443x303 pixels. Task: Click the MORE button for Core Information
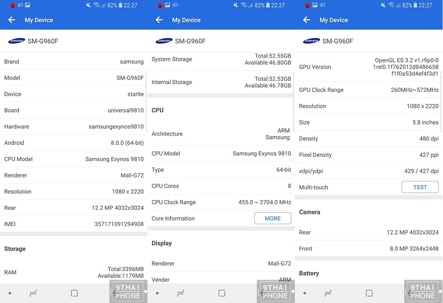(x=272, y=218)
